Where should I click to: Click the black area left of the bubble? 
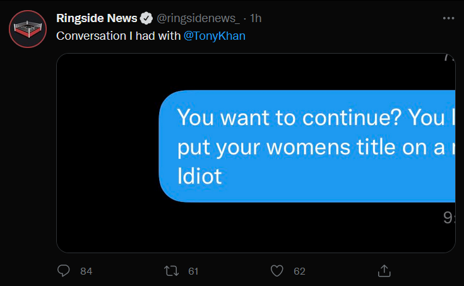tap(108, 146)
